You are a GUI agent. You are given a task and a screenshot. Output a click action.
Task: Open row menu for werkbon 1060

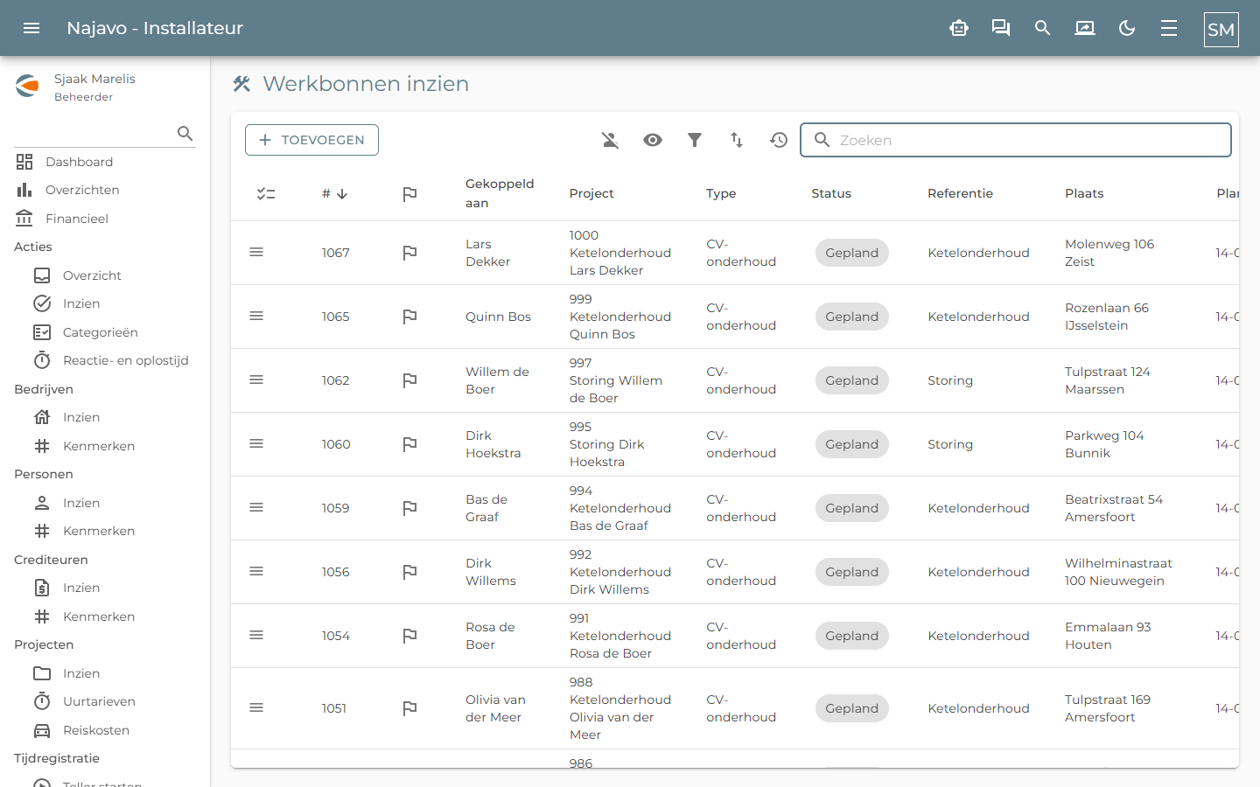coord(256,443)
